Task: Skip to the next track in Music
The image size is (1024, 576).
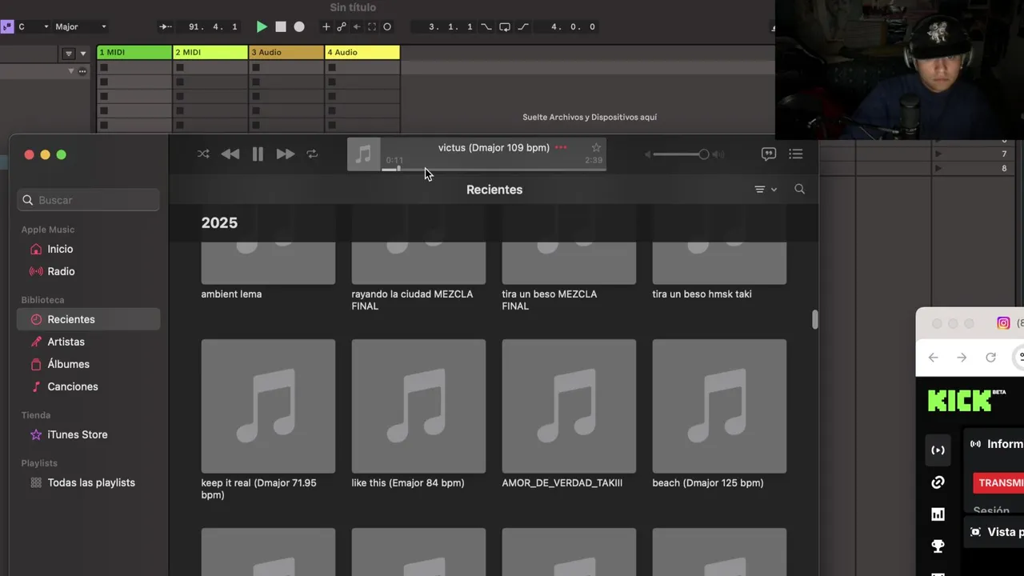Action: click(286, 154)
